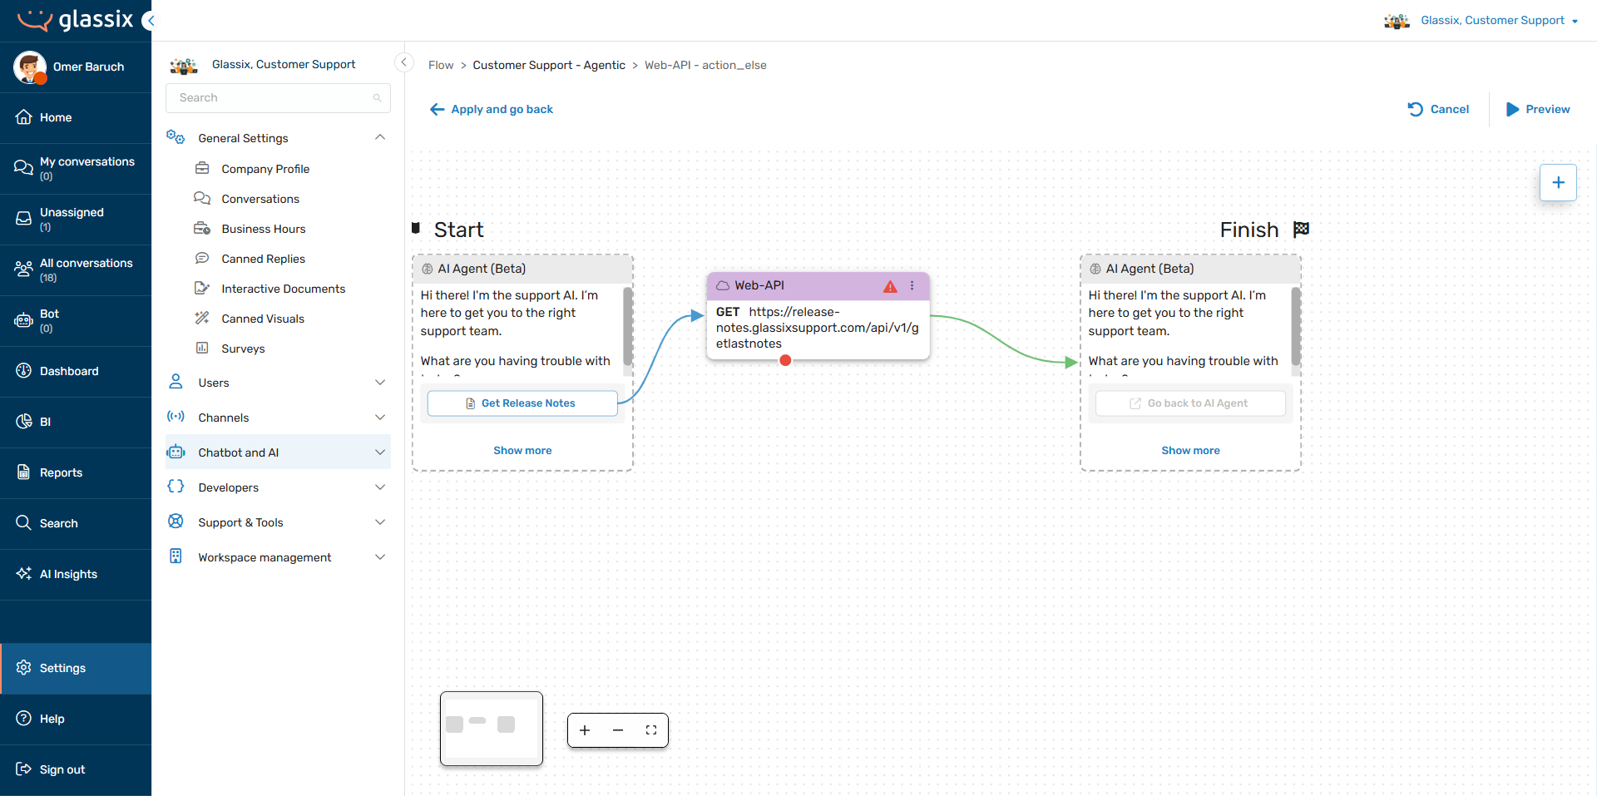This screenshot has width=1597, height=796.
Task: Fit the flow to view
Action: [x=651, y=730]
